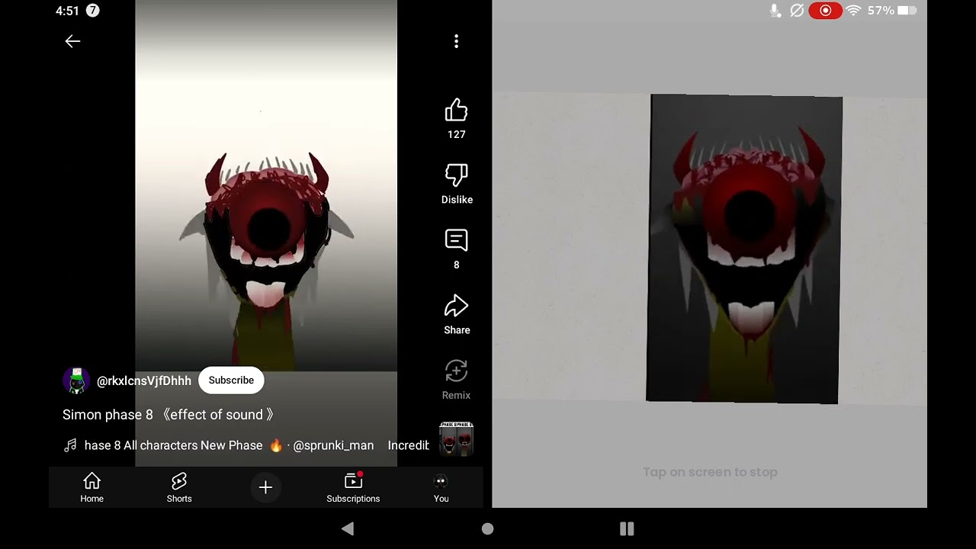Like the short with thumbs up
Image resolution: width=976 pixels, height=549 pixels.
click(456, 111)
